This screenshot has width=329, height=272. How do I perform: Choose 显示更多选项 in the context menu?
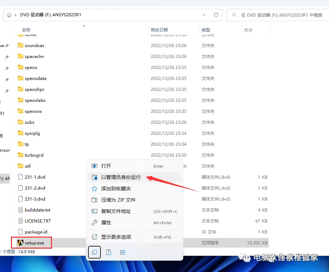click(134, 237)
